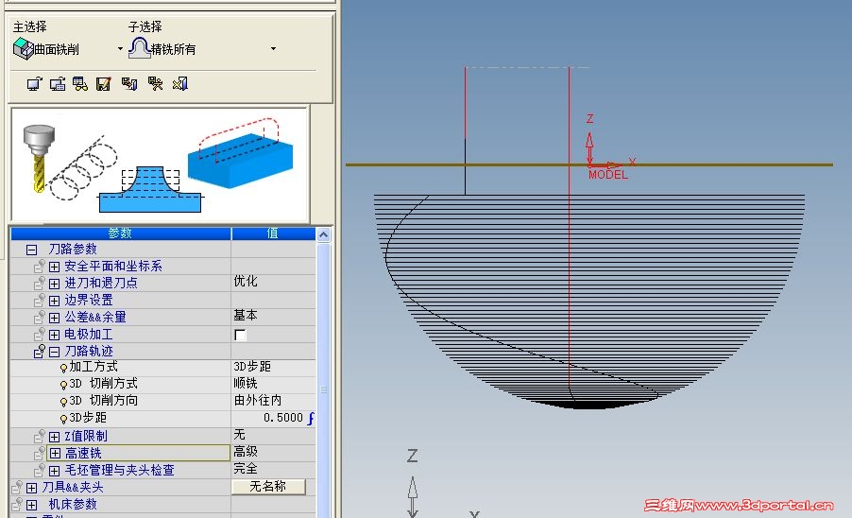Toggle the 电极加工 checkbox

click(x=240, y=335)
